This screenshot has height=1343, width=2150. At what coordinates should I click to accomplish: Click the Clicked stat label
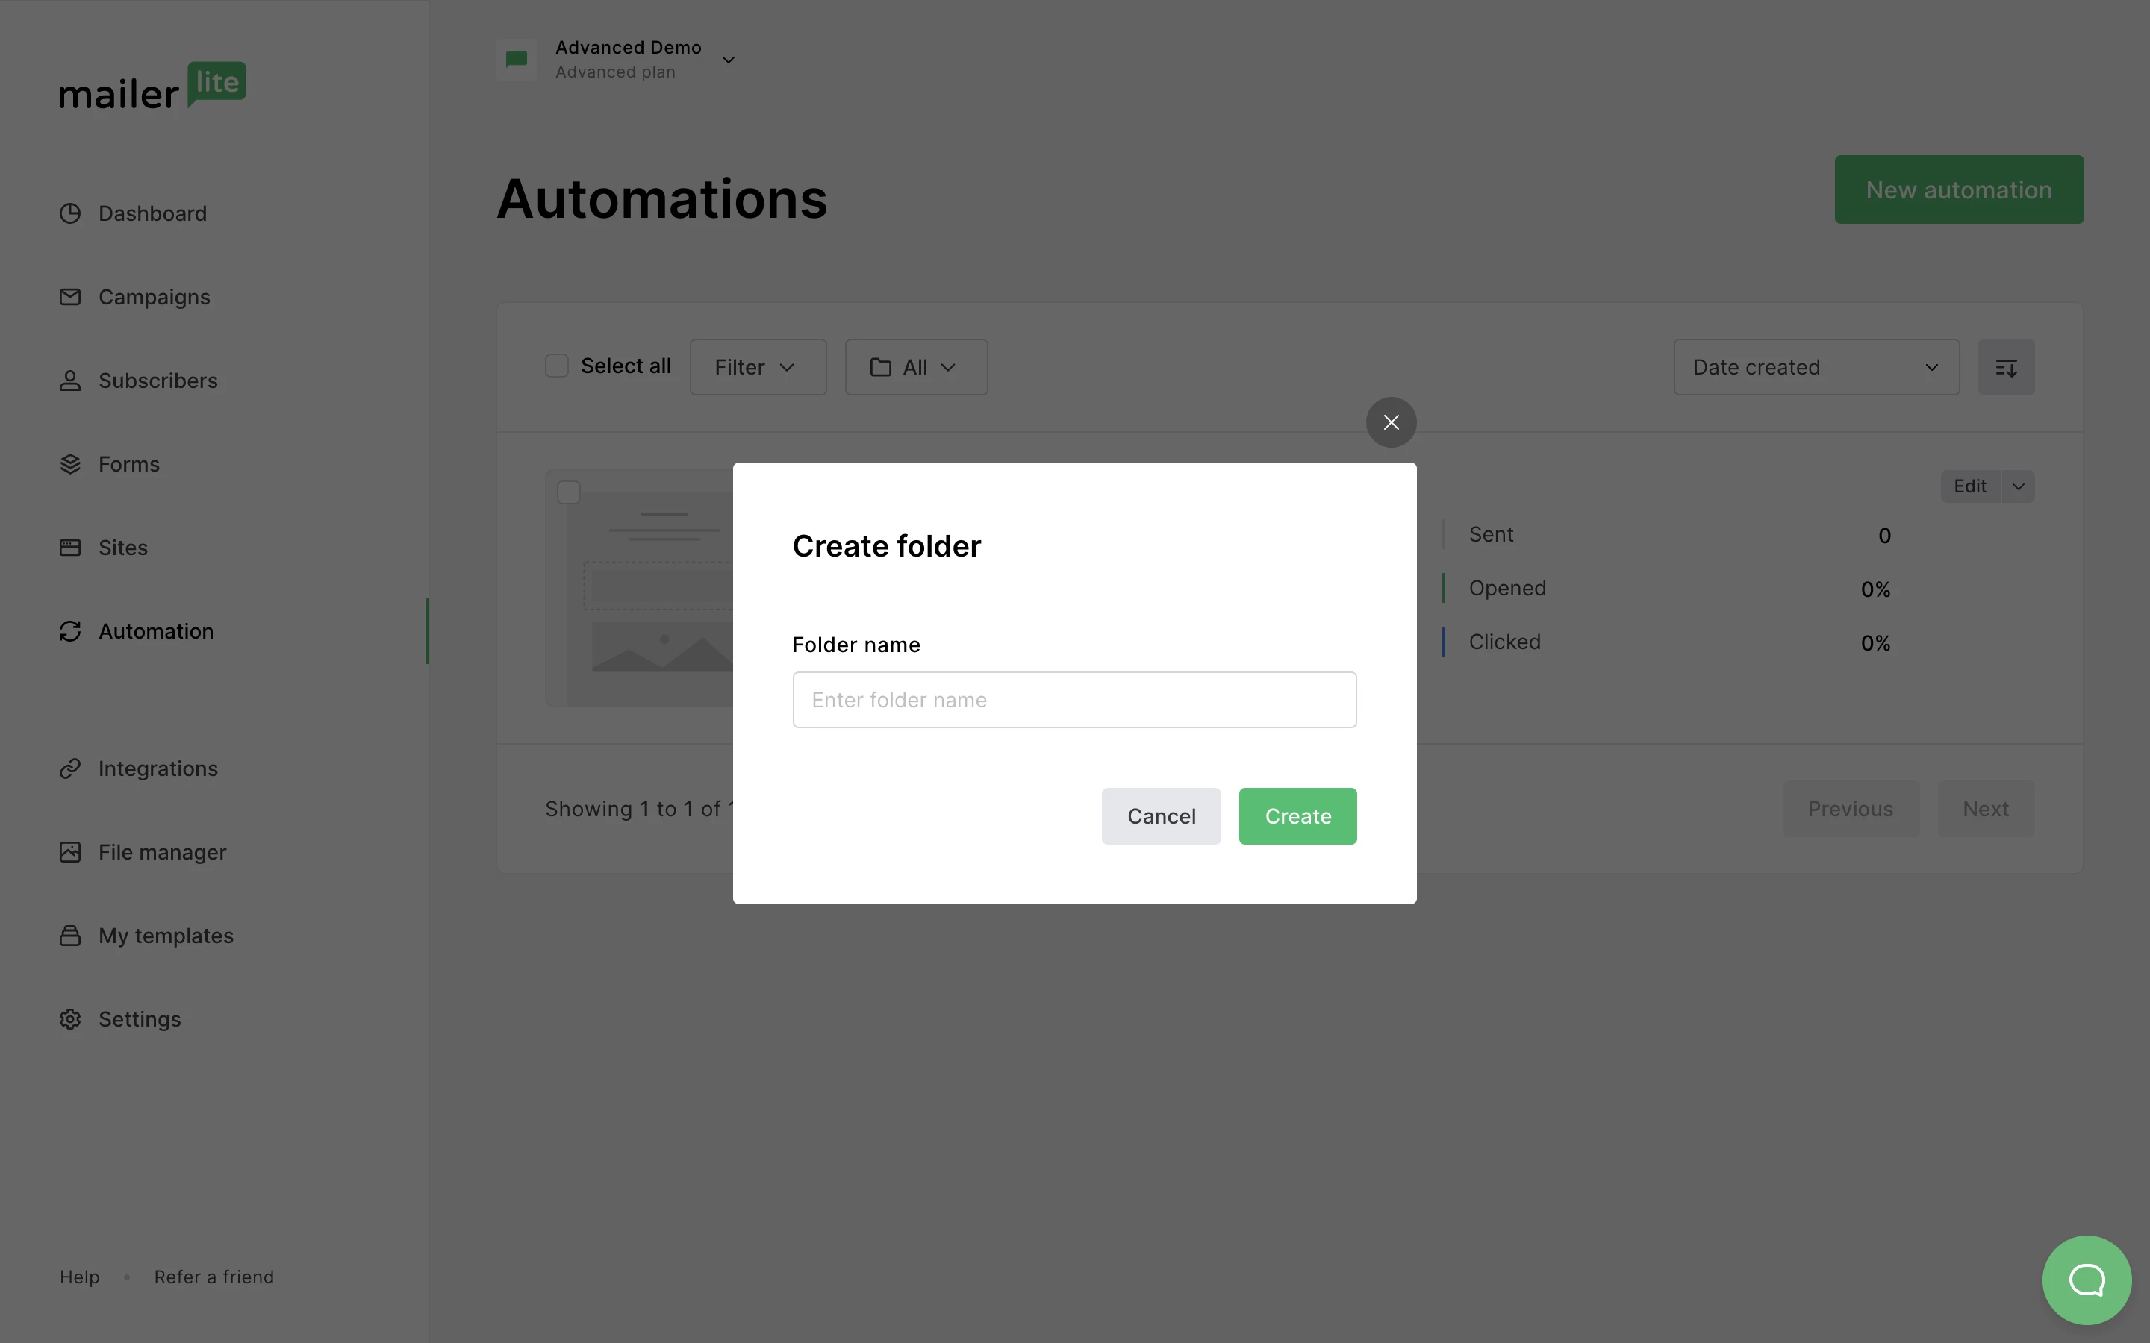1504,642
